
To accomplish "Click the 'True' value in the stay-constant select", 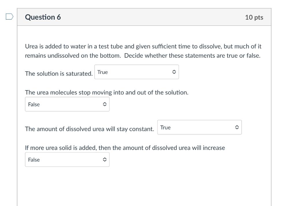I will pos(165,127).
